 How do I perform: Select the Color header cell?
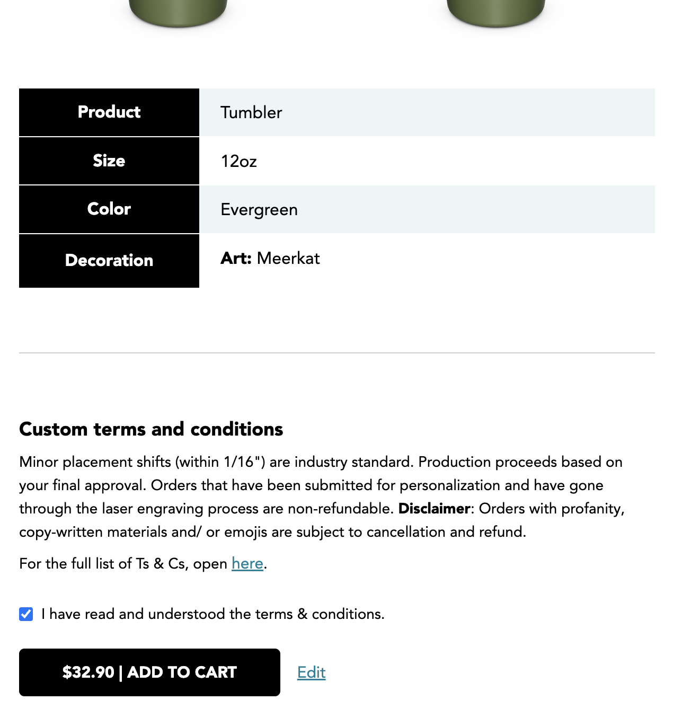coord(109,209)
